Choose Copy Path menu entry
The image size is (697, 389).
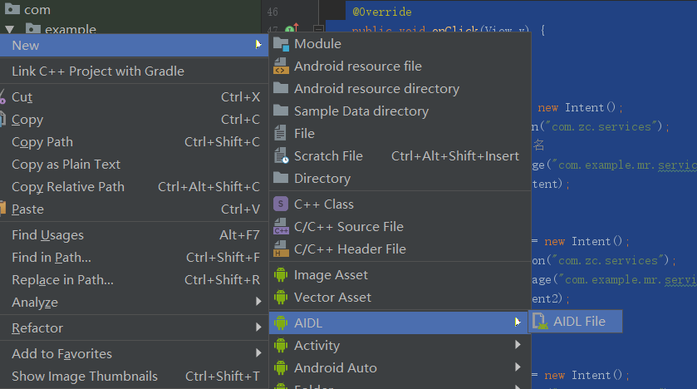tap(134, 142)
